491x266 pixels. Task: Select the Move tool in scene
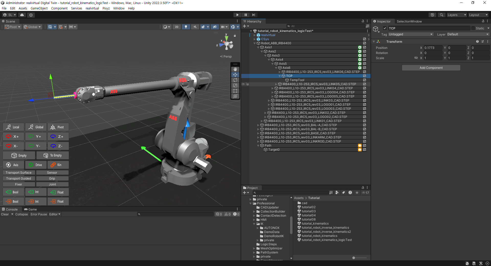235,75
